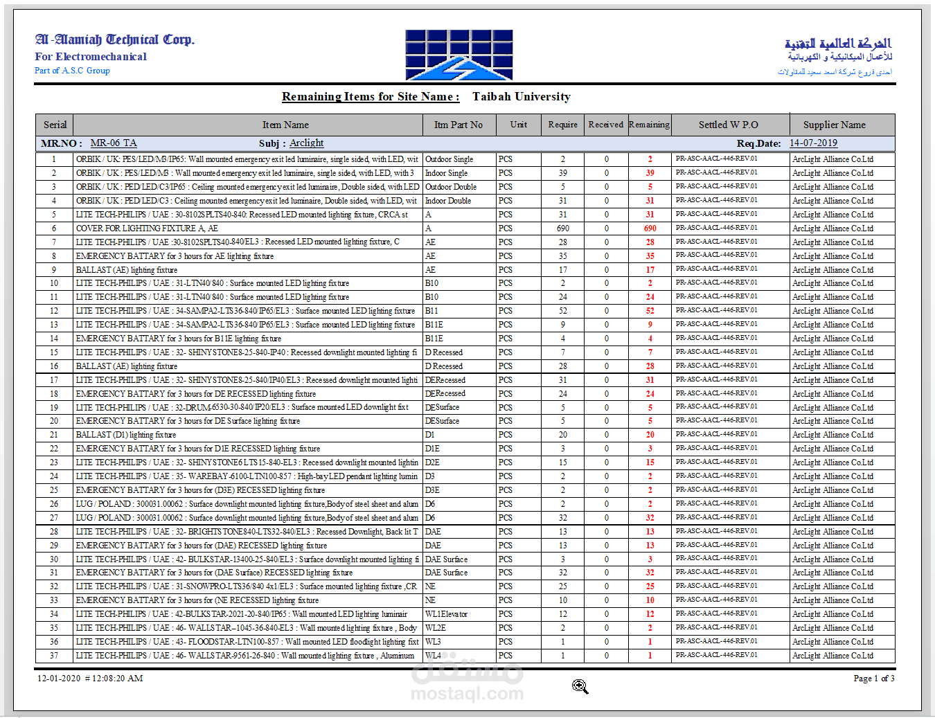
Task: Click the Indoor Single part number
Action: (446, 173)
